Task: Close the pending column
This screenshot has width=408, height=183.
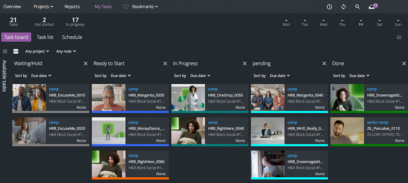Action: [x=324, y=63]
